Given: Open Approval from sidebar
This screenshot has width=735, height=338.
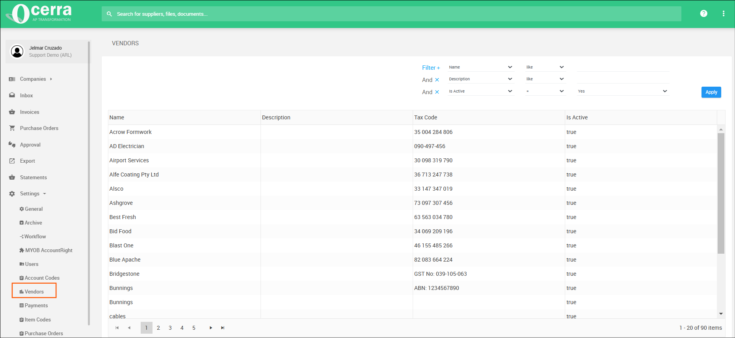Looking at the screenshot, I should coord(30,145).
